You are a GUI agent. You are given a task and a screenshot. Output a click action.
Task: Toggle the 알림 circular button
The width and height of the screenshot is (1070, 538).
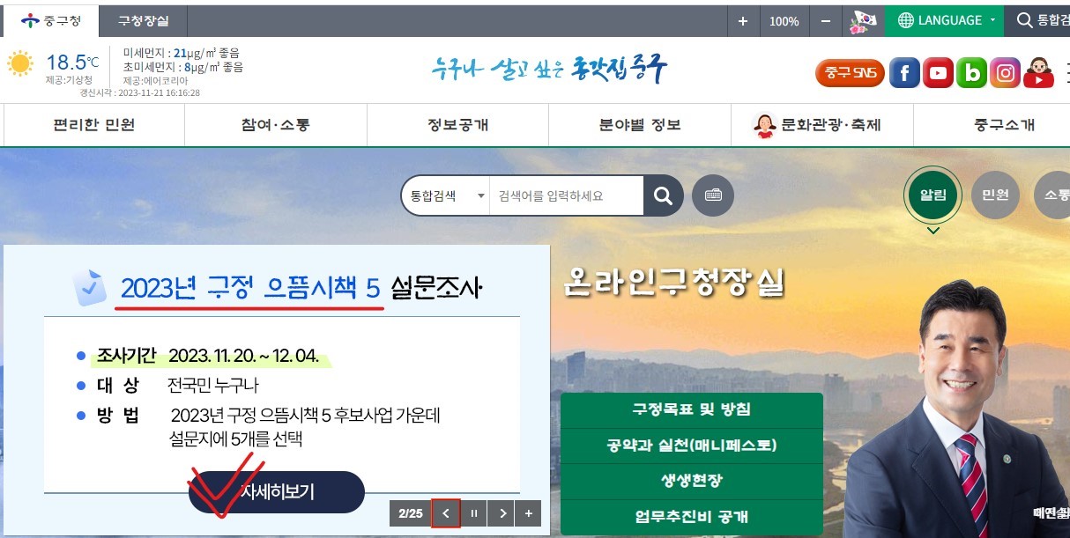click(933, 195)
